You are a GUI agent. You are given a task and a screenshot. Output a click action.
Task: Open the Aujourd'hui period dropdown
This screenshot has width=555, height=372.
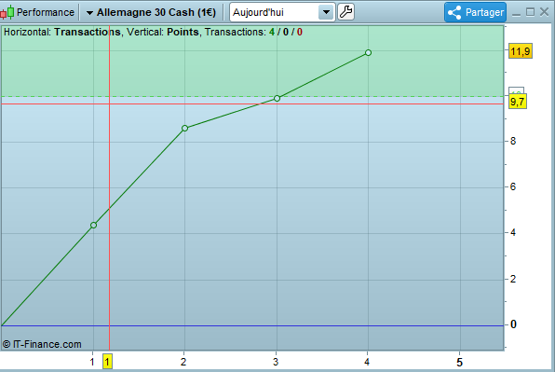tap(326, 12)
